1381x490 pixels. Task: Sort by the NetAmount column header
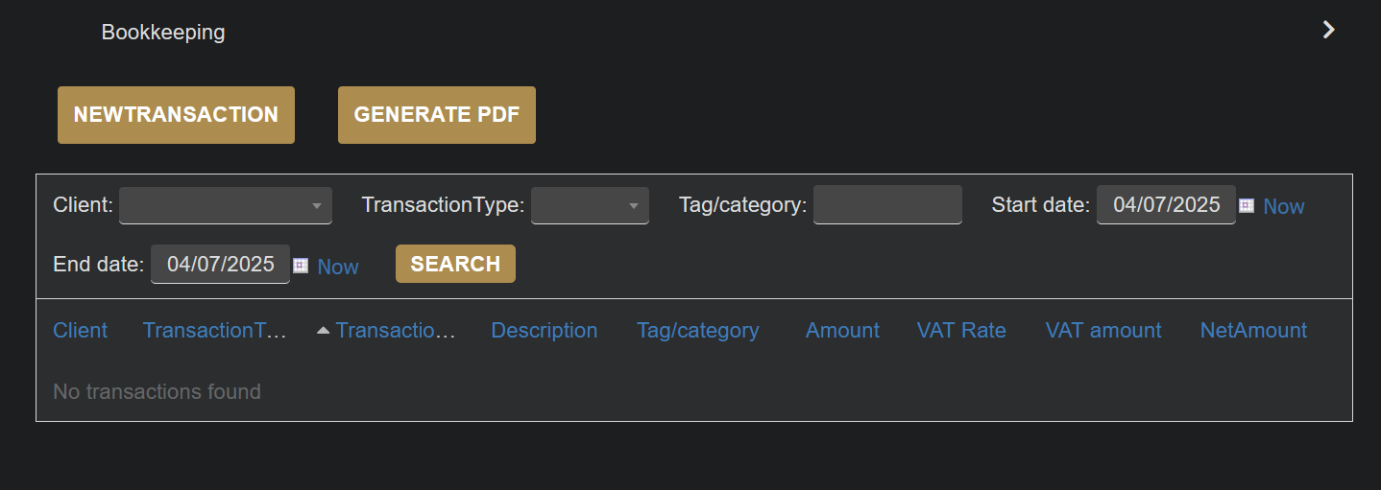pos(1253,331)
